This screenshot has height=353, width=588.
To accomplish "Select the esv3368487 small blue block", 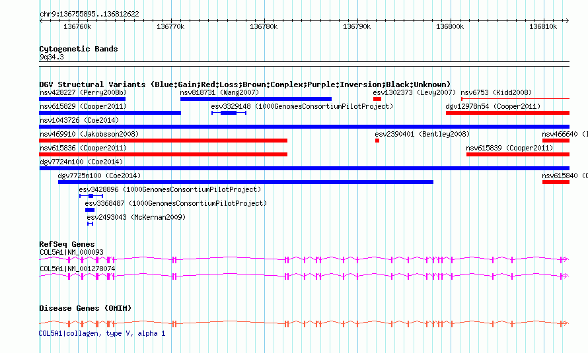I will [x=90, y=210].
